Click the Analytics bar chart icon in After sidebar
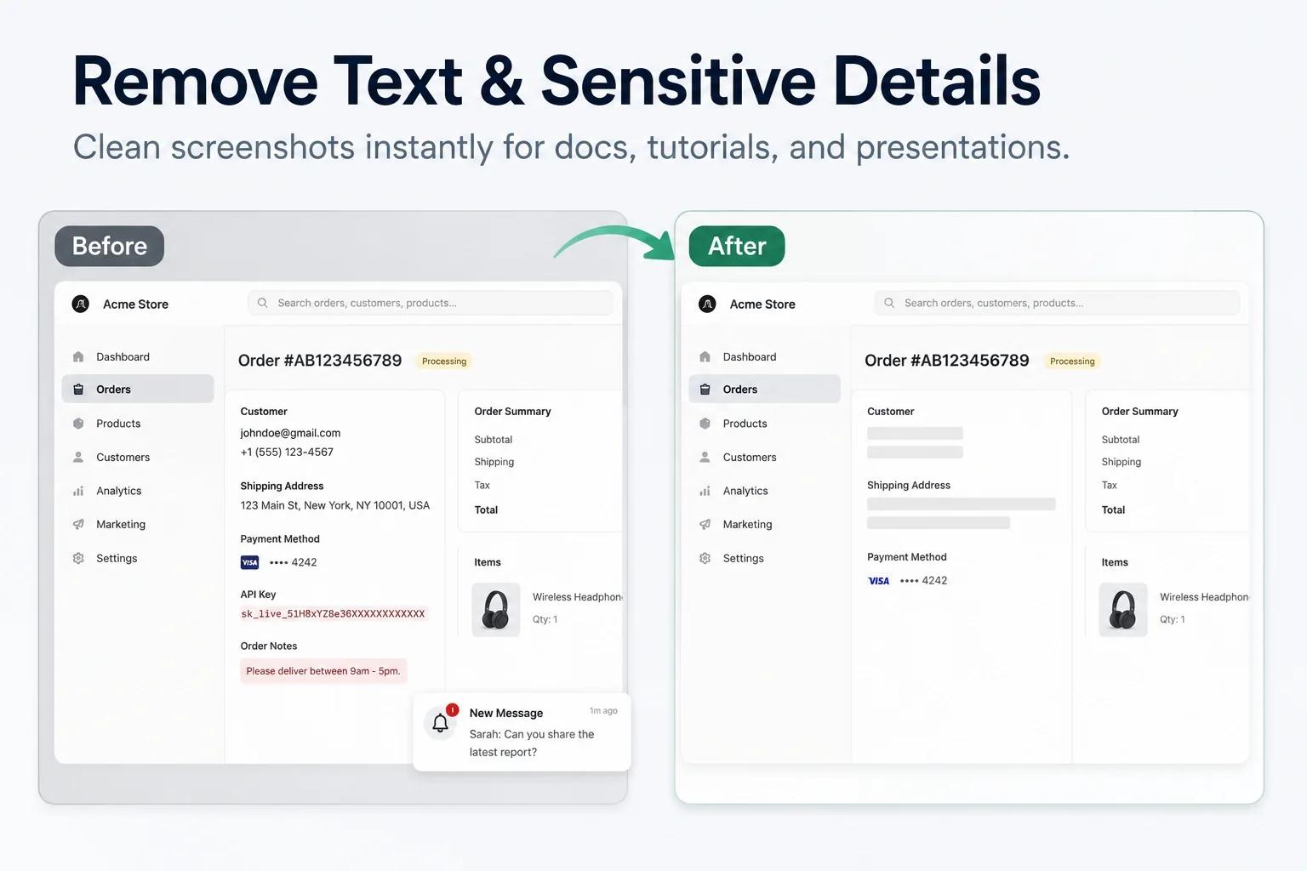The image size is (1307, 871). [x=705, y=491]
